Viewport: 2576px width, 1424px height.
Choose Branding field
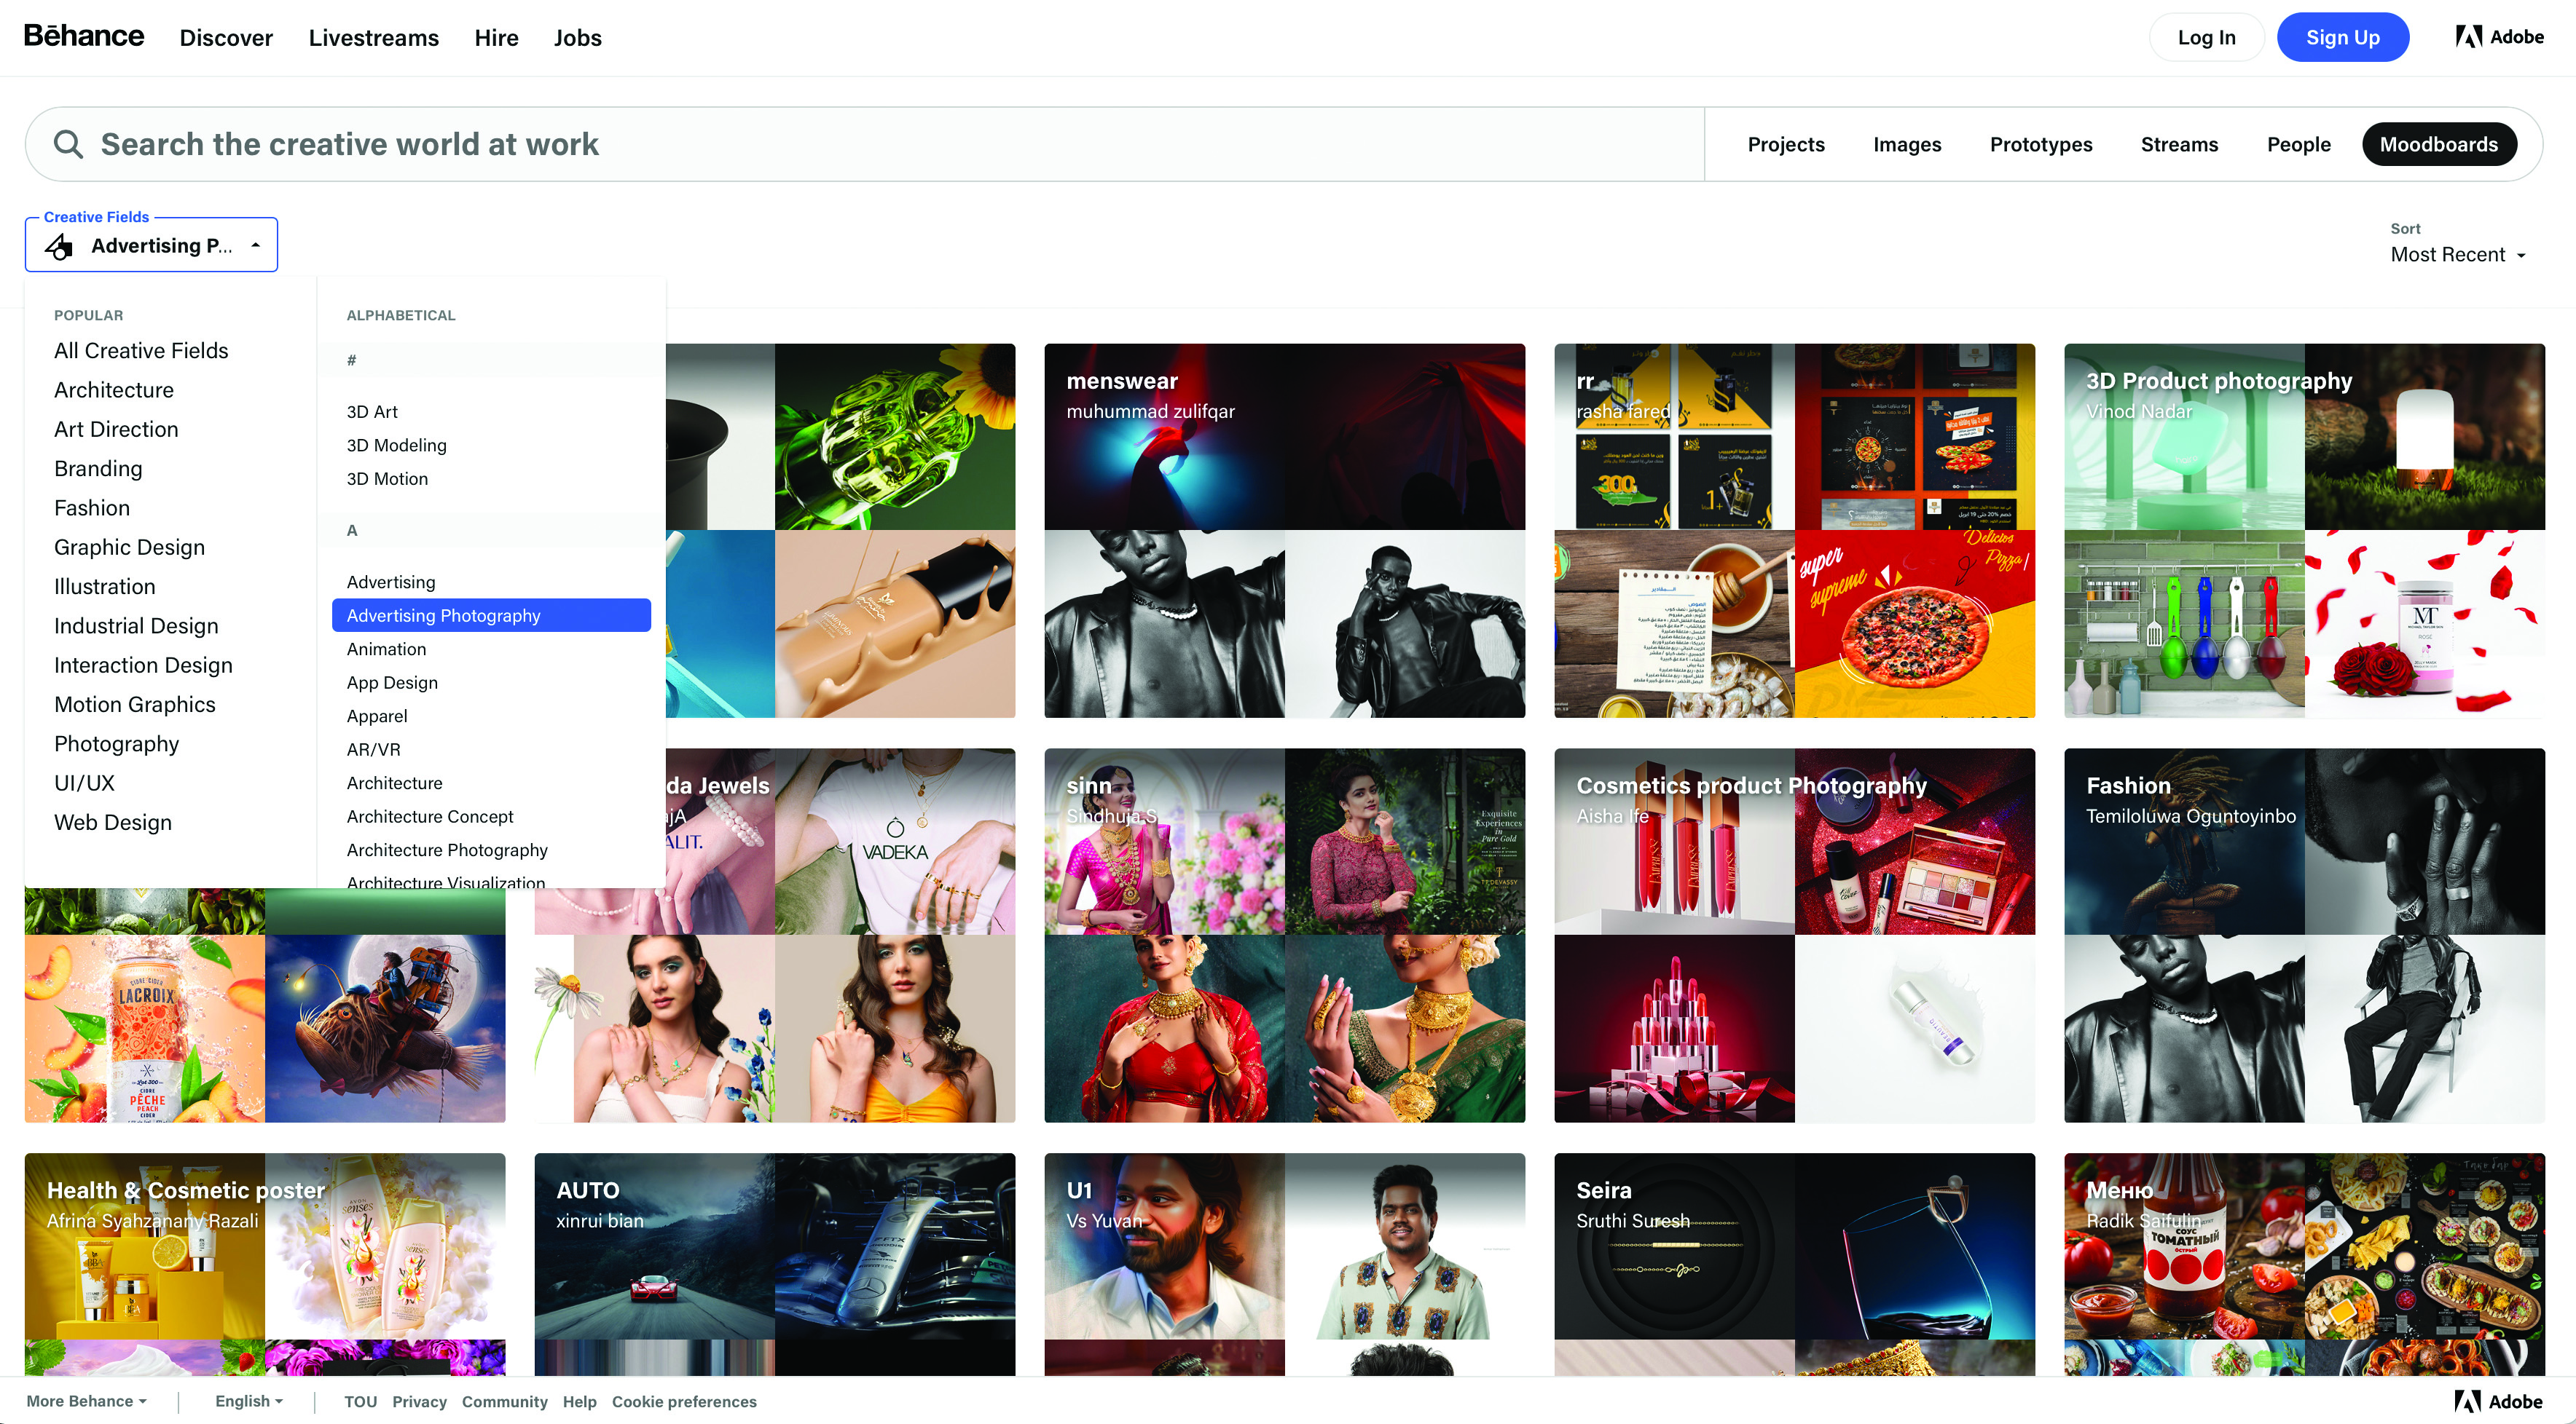(x=98, y=469)
